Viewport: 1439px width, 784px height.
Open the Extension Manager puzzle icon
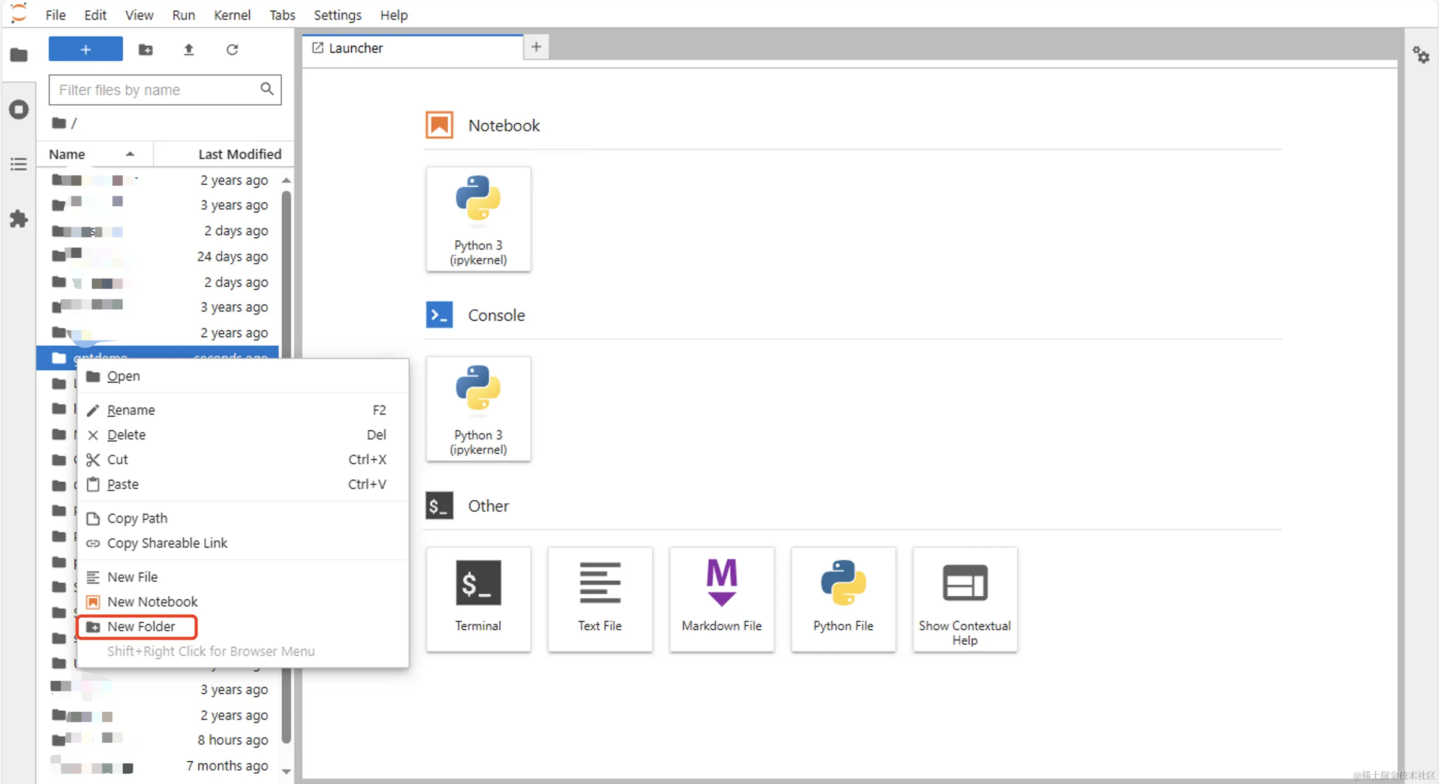19,219
